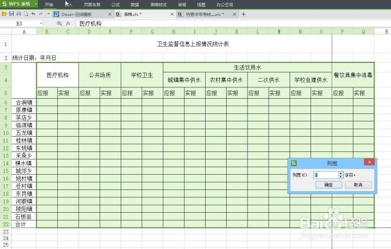The image size is (391, 249).
Task: Click the Save floppy disk icon
Action: (x=11, y=14)
